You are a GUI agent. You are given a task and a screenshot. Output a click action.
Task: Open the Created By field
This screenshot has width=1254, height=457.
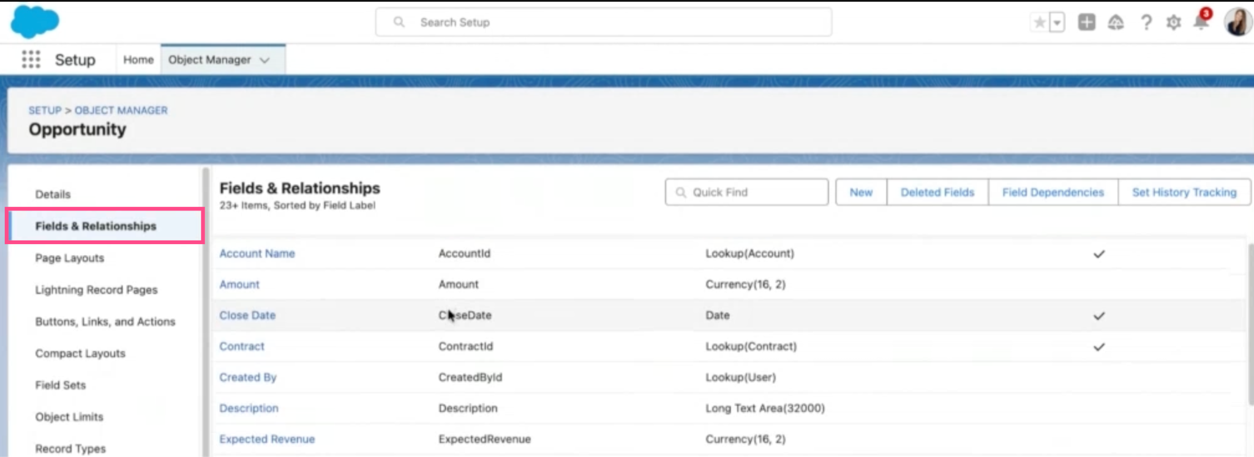click(x=247, y=377)
